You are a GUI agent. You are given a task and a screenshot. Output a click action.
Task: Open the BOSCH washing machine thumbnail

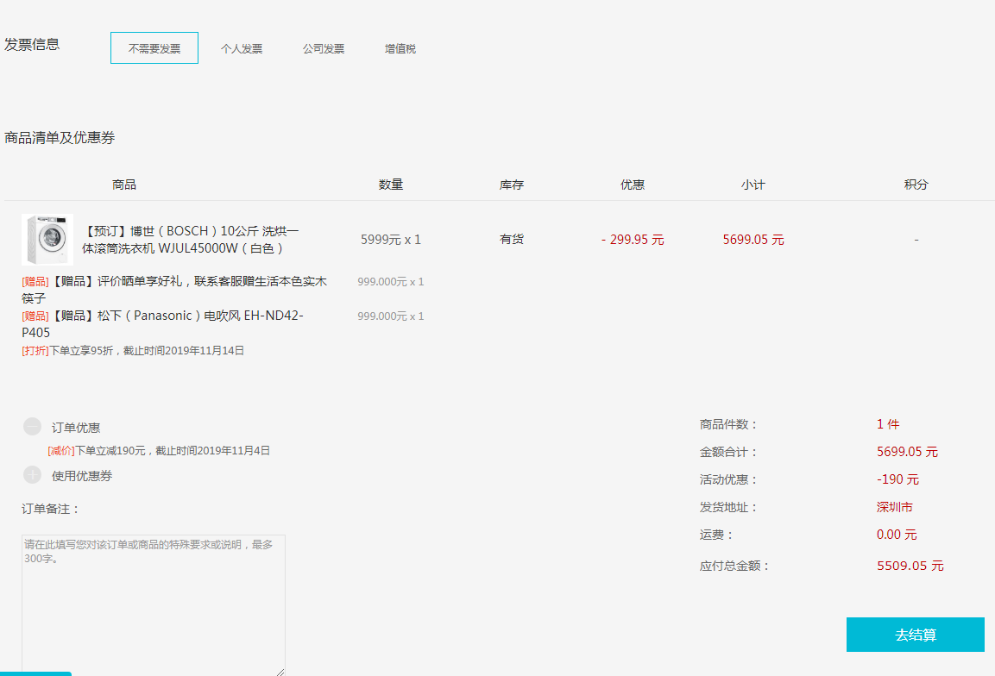pyautogui.click(x=47, y=239)
